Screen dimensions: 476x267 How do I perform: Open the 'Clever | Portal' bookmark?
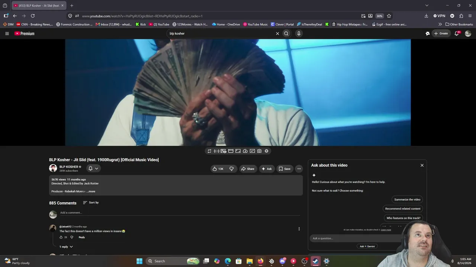tap(282, 24)
